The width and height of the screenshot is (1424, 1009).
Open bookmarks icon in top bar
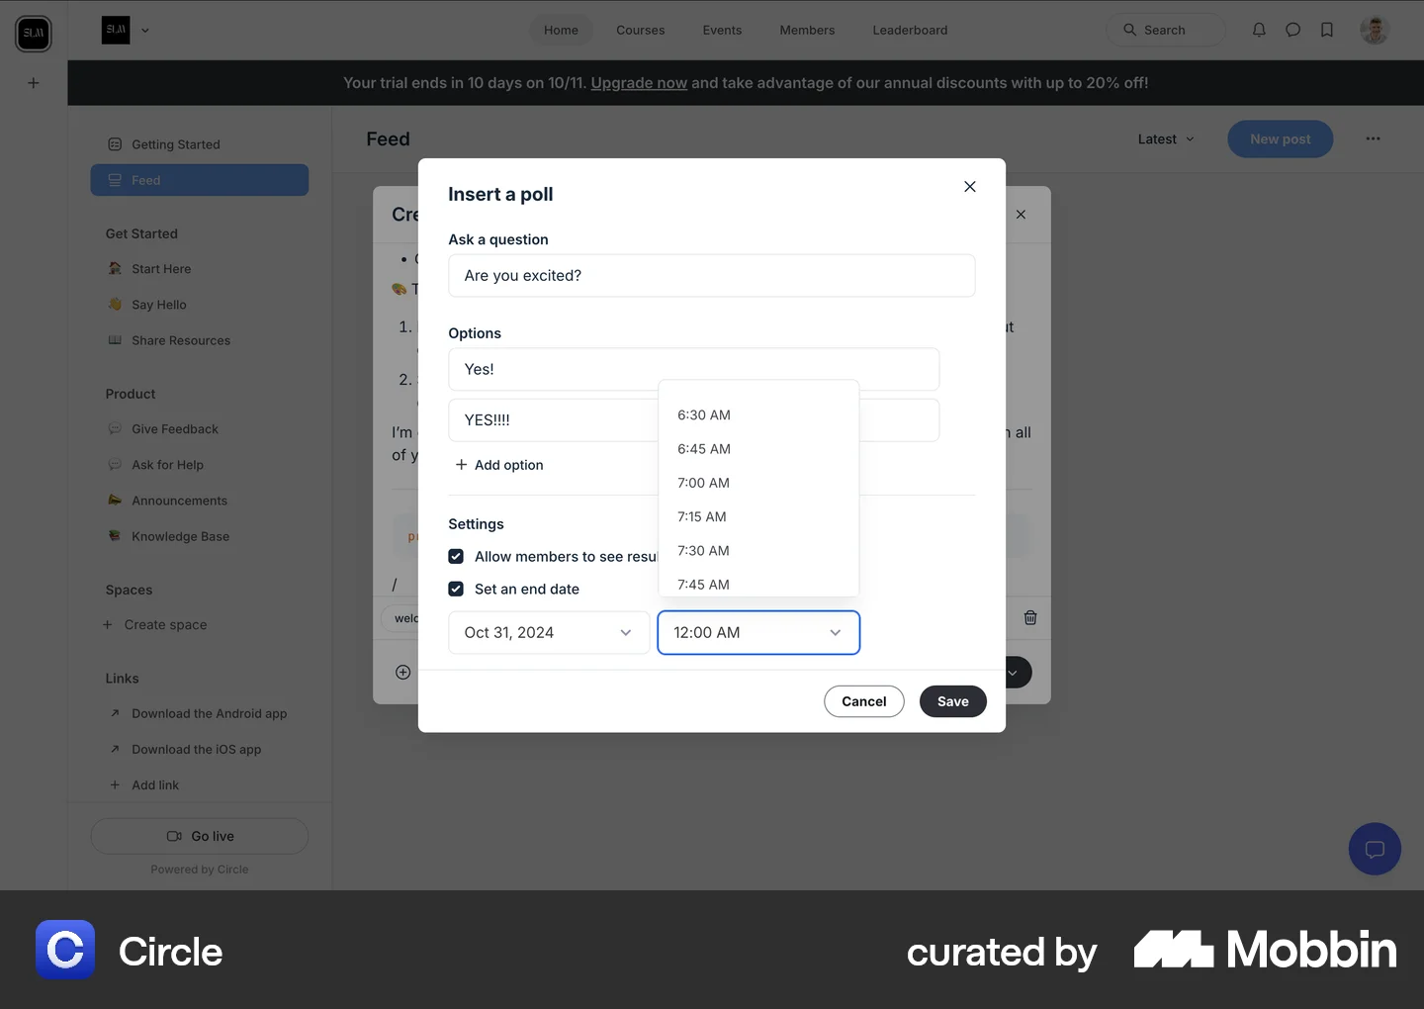(x=1327, y=30)
